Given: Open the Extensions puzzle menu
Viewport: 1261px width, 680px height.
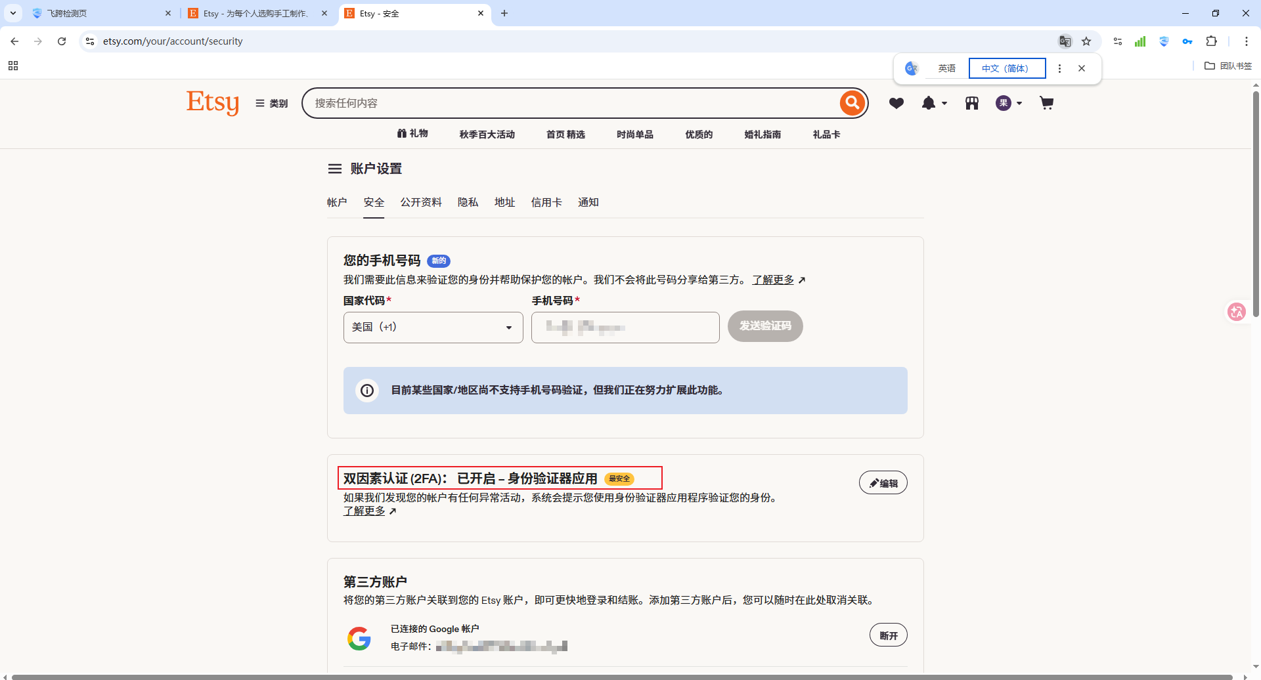Looking at the screenshot, I should [x=1212, y=41].
